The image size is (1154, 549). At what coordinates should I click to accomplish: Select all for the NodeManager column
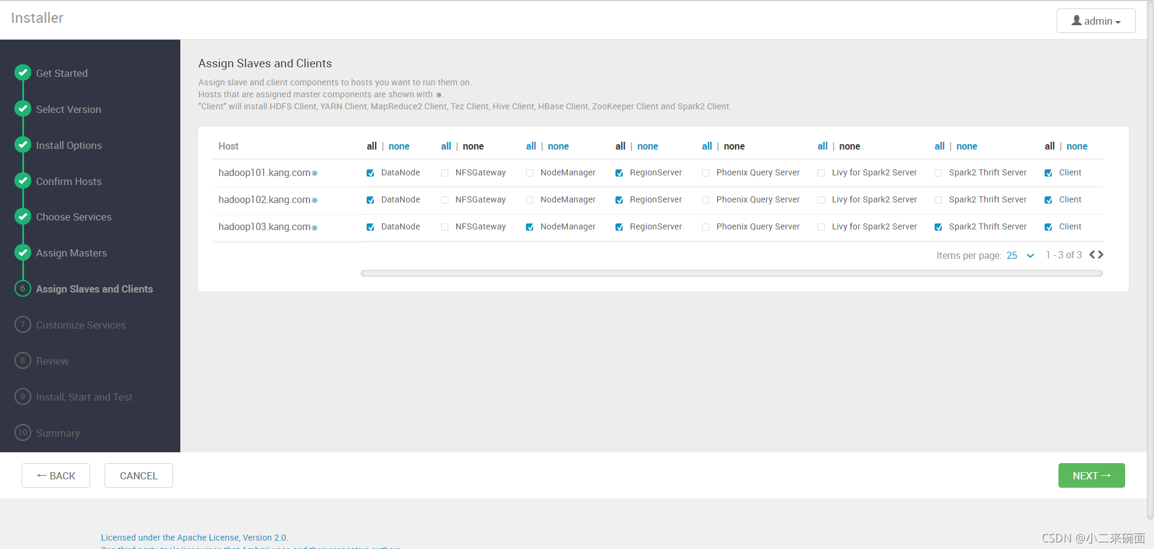click(531, 146)
